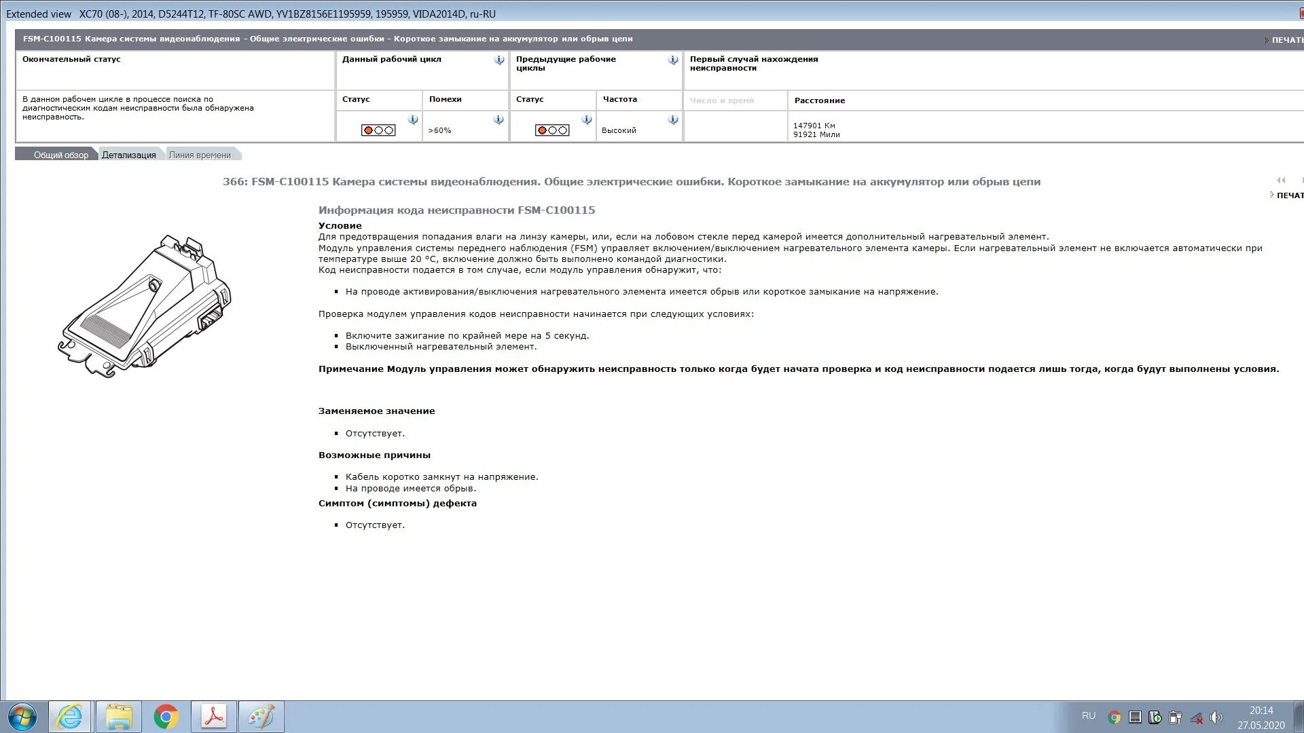The height and width of the screenshot is (733, 1304).
Task: Go to previous fault code with double-left arrow
Action: click(x=1281, y=181)
